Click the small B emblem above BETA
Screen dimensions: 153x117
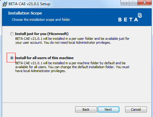[x=140, y=15]
